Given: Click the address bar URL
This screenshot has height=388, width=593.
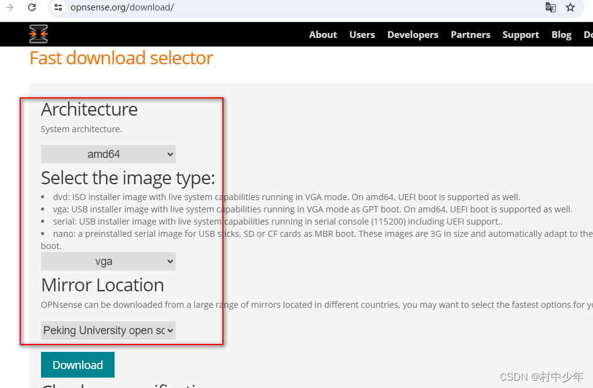Looking at the screenshot, I should 122,7.
